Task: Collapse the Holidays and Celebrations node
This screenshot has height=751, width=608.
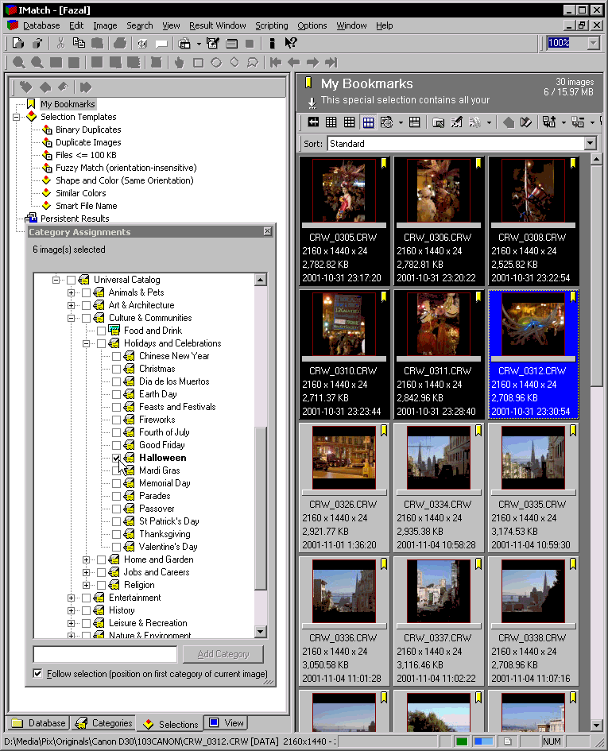Action: [86, 343]
